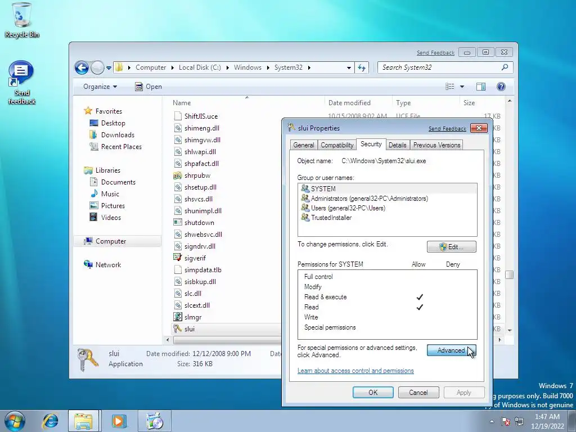Open the Send feedback desktop shortcut
This screenshot has height=432, width=576.
tap(21, 83)
